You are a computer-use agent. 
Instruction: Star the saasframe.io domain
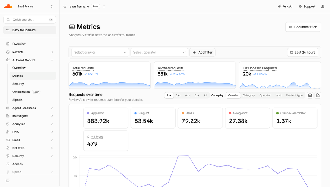tap(65, 7)
